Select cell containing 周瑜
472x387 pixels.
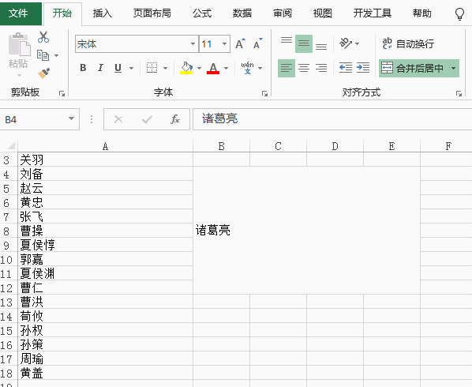tap(105, 359)
